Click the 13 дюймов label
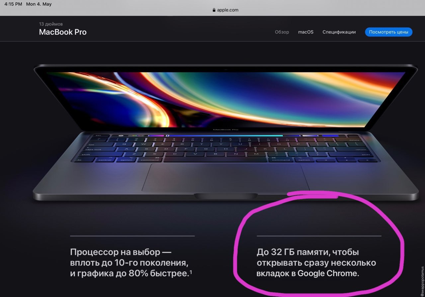The width and height of the screenshot is (425, 297). [51, 24]
